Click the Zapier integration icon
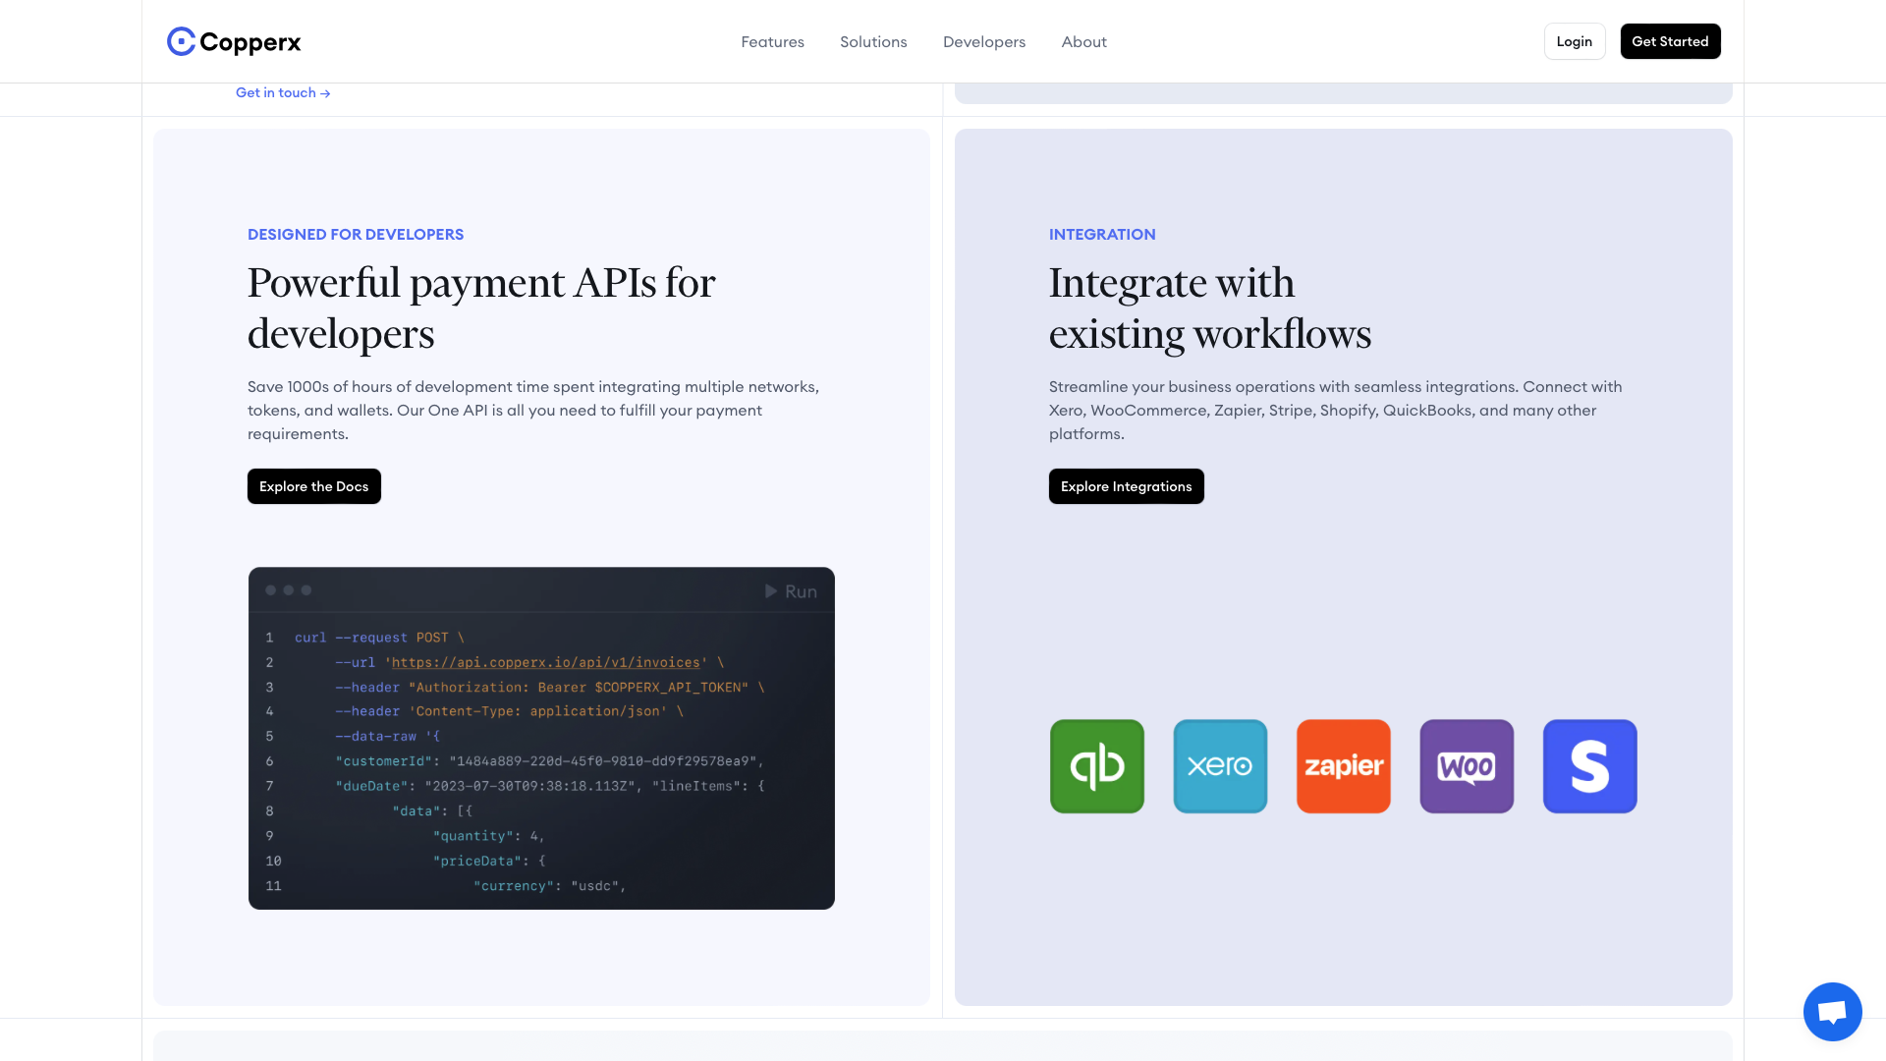This screenshot has height=1061, width=1886. pos(1343,766)
